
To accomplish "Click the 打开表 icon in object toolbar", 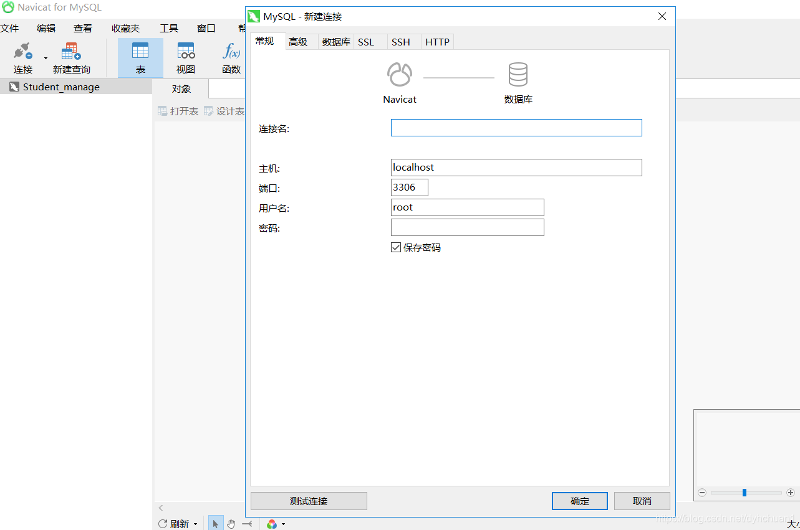I will pyautogui.click(x=162, y=111).
